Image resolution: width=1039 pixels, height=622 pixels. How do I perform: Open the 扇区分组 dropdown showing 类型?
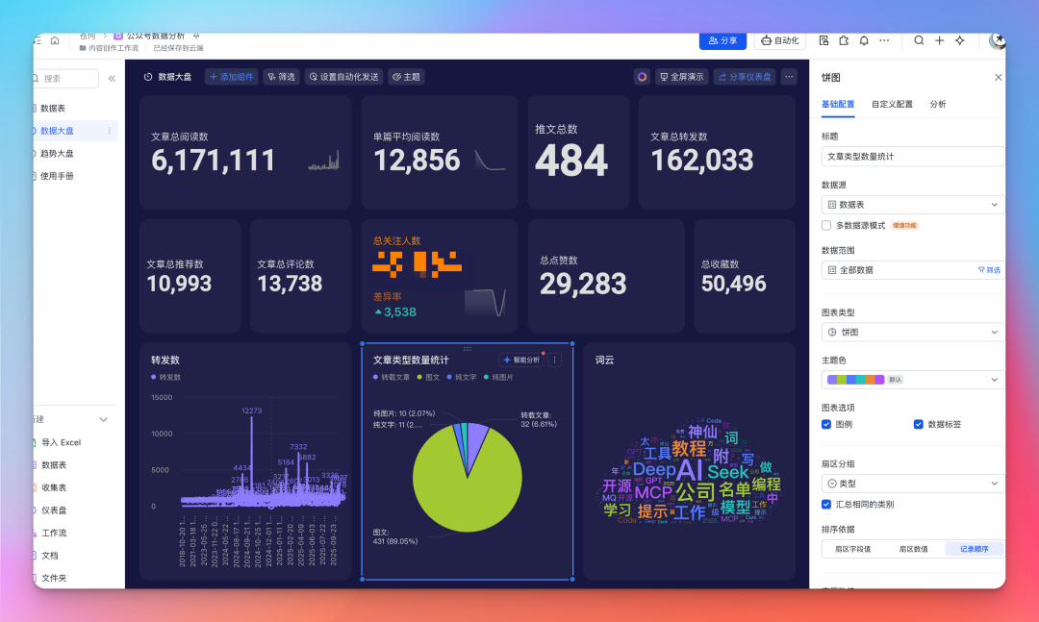pyautogui.click(x=913, y=484)
